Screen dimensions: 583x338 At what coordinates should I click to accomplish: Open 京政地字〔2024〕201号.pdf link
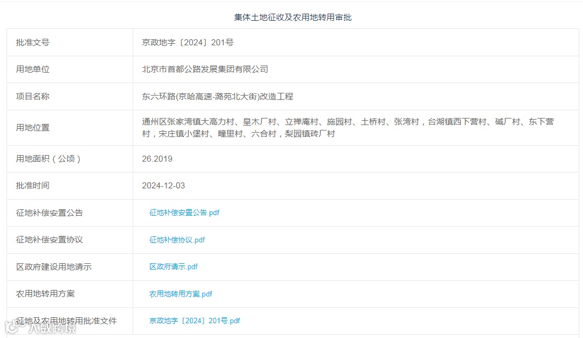194,321
